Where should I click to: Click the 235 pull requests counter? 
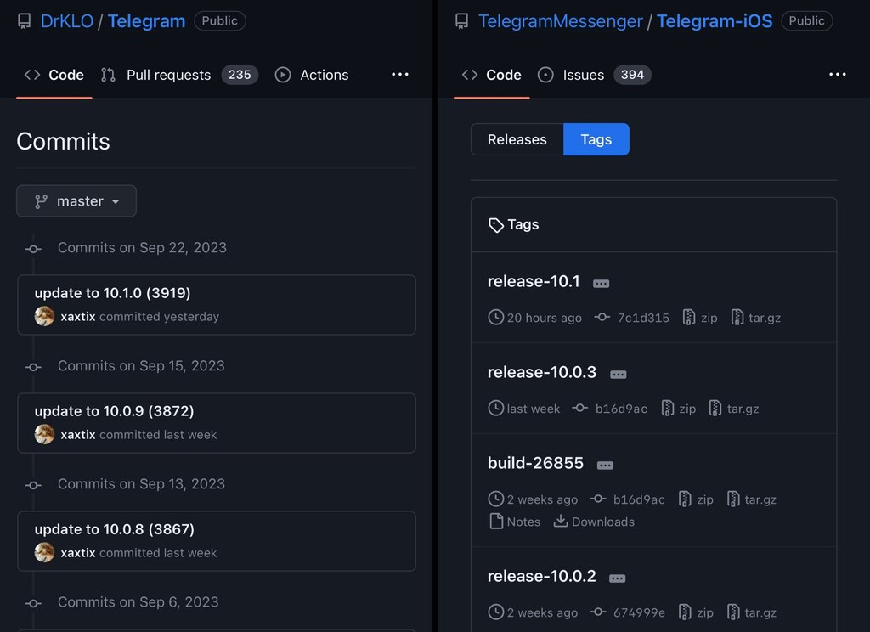(x=240, y=75)
